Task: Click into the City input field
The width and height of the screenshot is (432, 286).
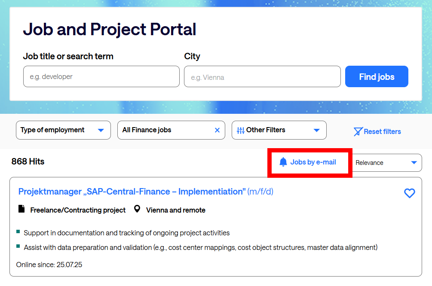Action: (x=262, y=77)
